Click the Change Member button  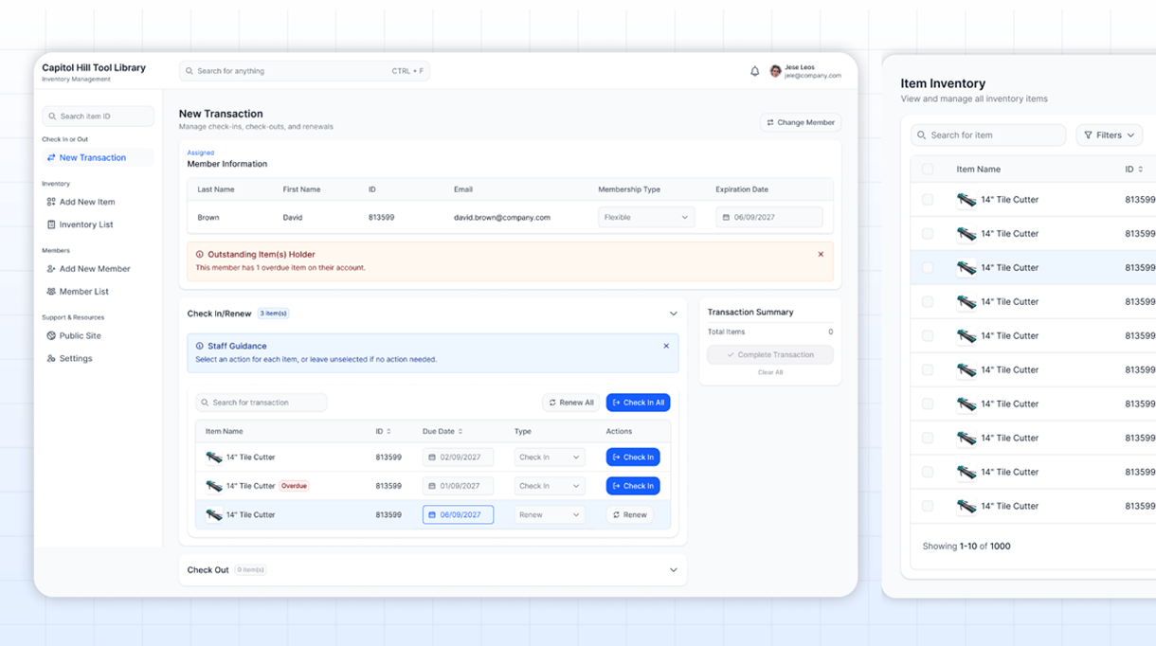(x=801, y=122)
